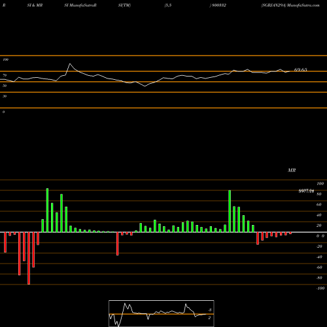The image size is (327, 327).
Task: Click the 69.65 RSI value label
Action: click(x=301, y=70)
